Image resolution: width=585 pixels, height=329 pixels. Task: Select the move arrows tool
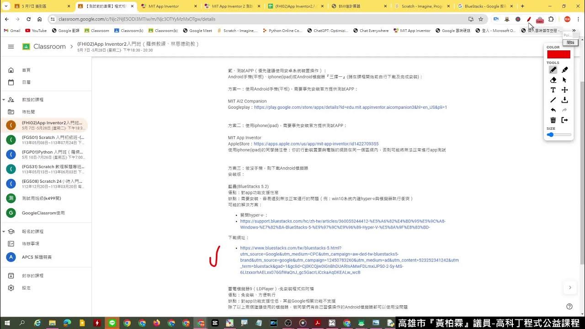coord(565,90)
